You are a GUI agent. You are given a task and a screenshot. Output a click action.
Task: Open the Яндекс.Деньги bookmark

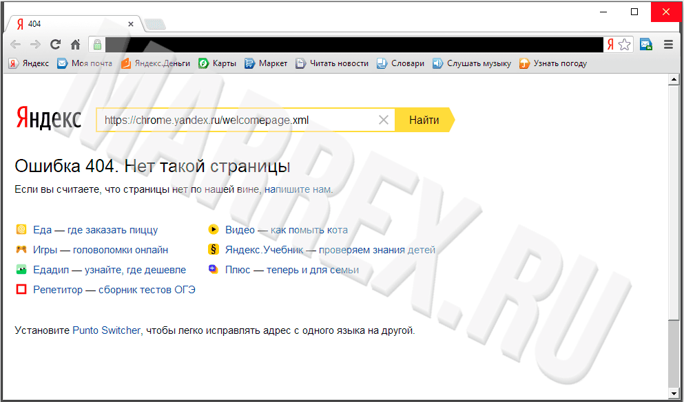155,63
